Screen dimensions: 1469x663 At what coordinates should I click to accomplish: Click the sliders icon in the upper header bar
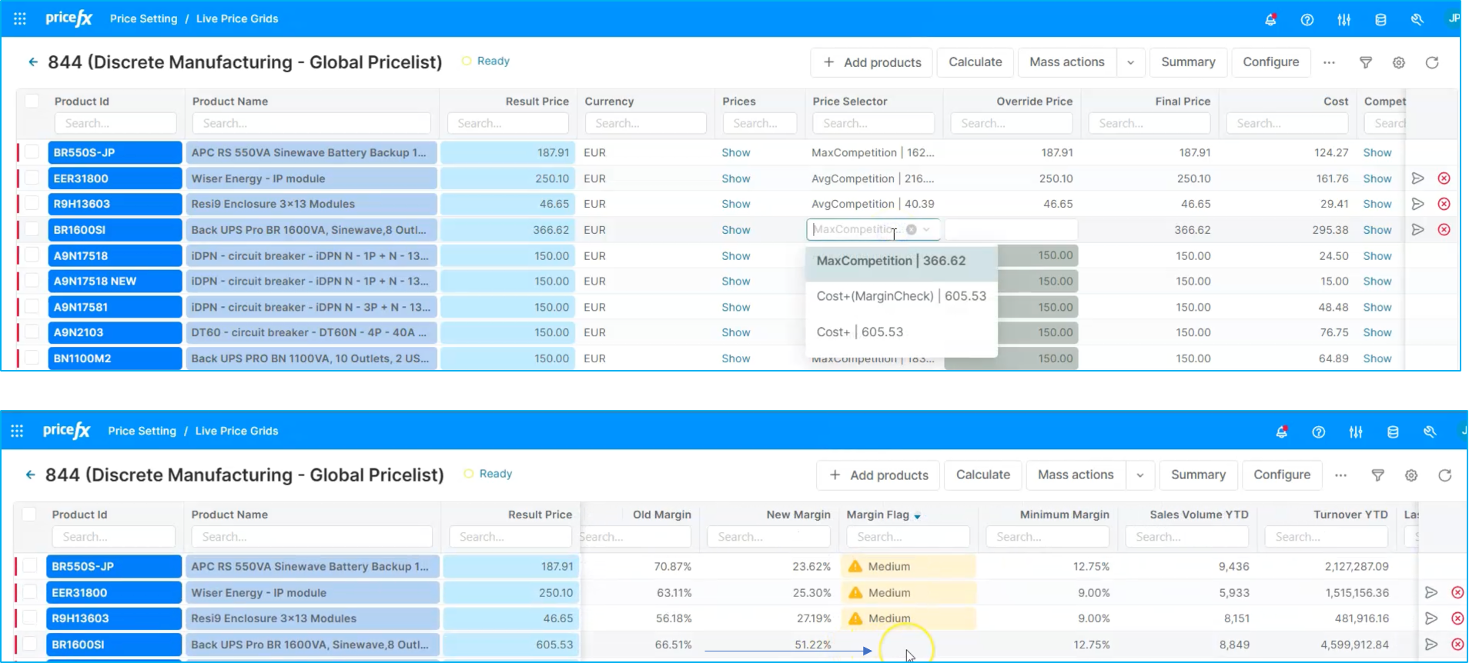pos(1344,19)
